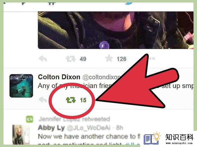197x147 pixels.
Task: Click the reply arrow under the photo tweet
Action: click(x=43, y=58)
